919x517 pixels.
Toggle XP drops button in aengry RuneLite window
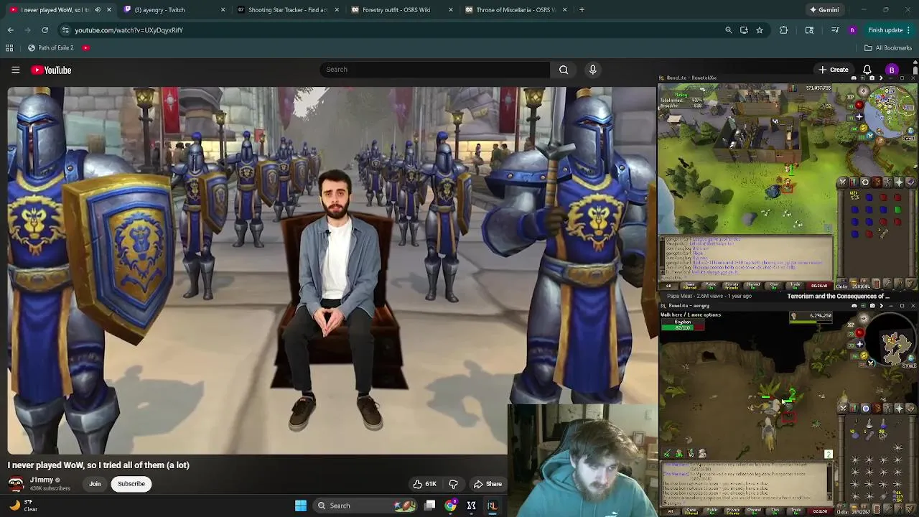tap(851, 325)
